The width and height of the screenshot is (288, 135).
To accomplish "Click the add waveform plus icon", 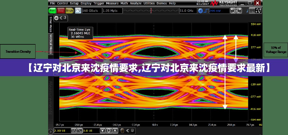I will (x=56, y=18).
